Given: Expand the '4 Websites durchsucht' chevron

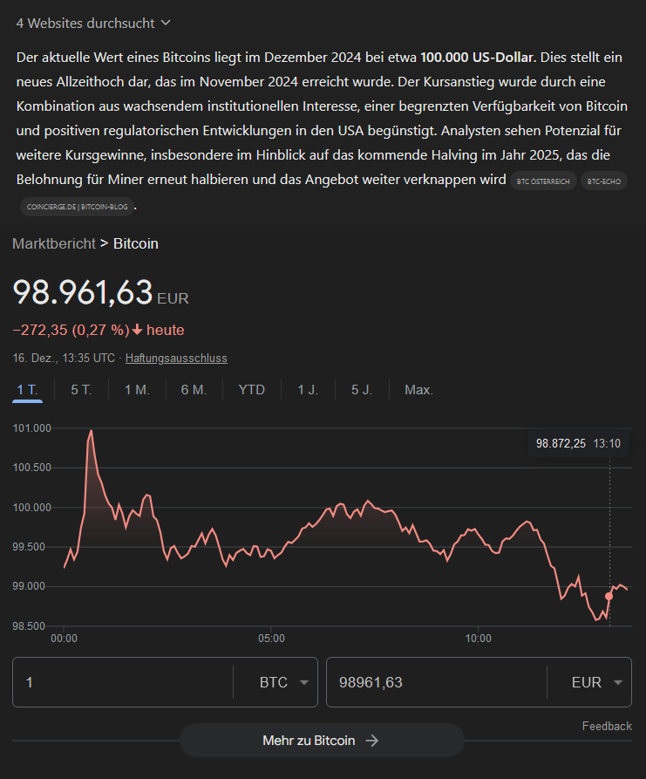Looking at the screenshot, I should click(166, 23).
